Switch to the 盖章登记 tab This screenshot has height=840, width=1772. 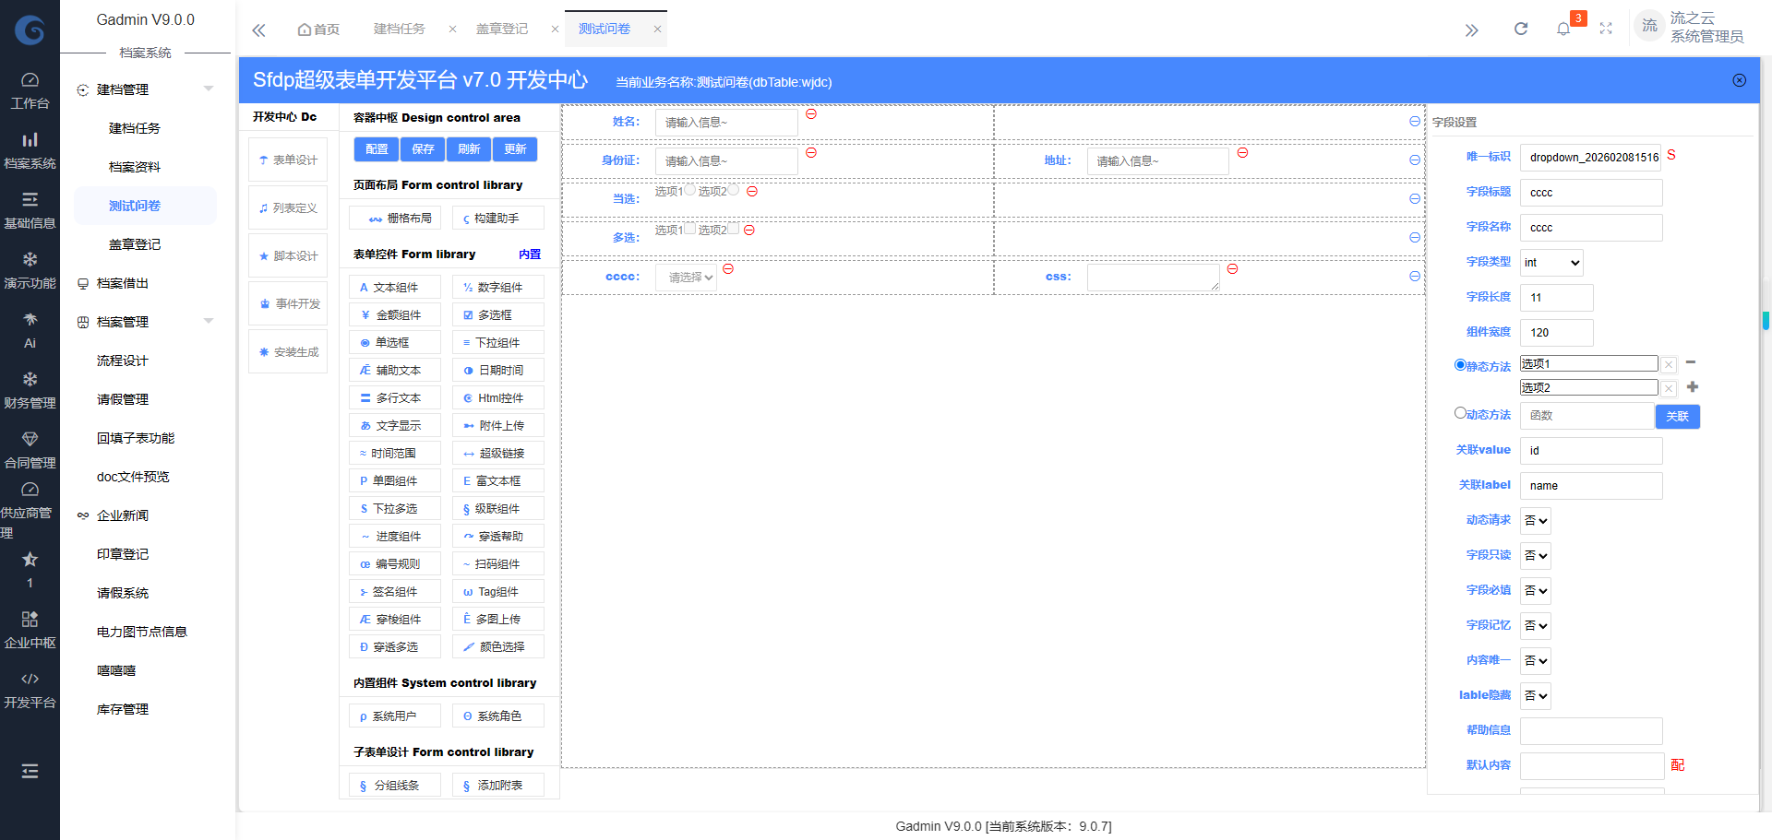(x=502, y=30)
